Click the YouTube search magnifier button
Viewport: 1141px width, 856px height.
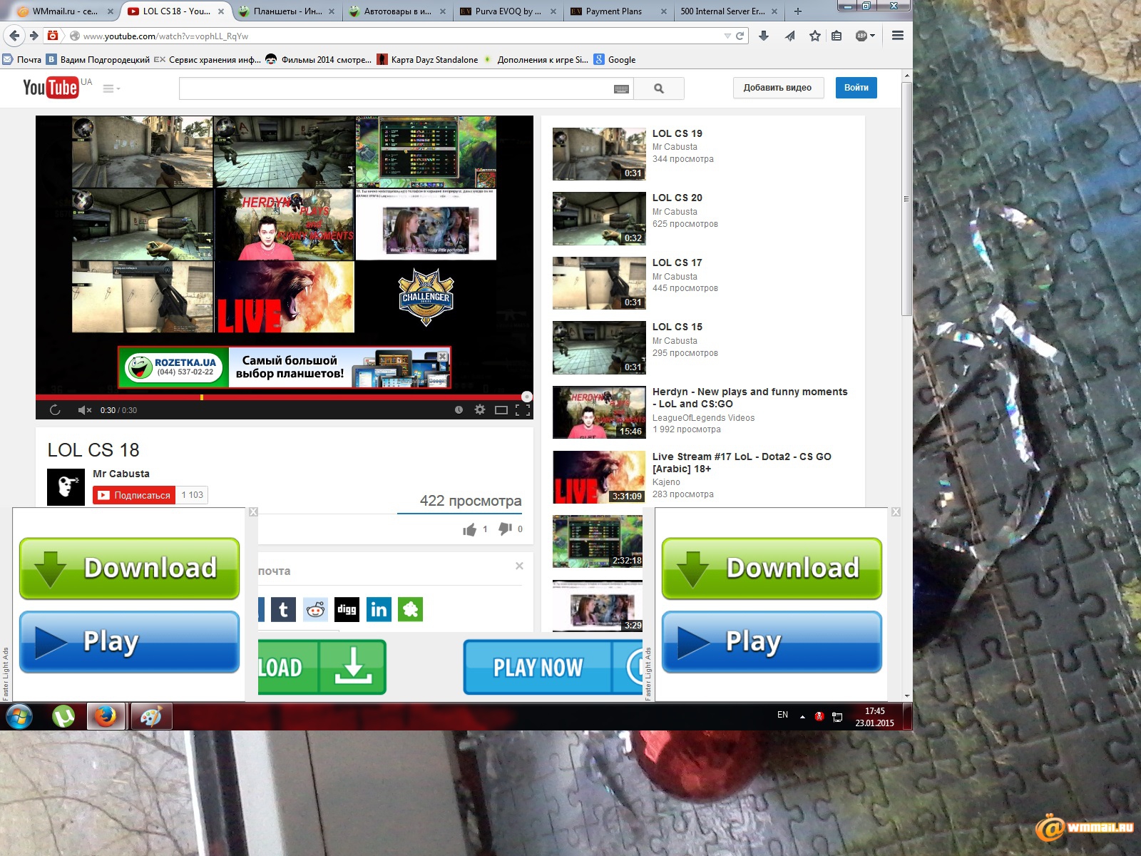click(659, 88)
